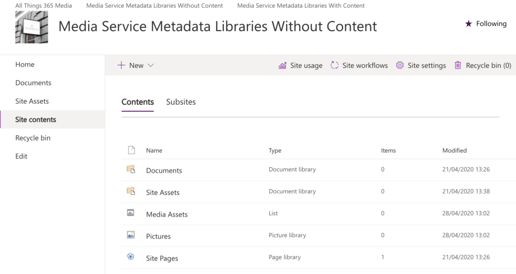Open the Media Service Metadata Libraries Without Content top link

coord(154,6)
